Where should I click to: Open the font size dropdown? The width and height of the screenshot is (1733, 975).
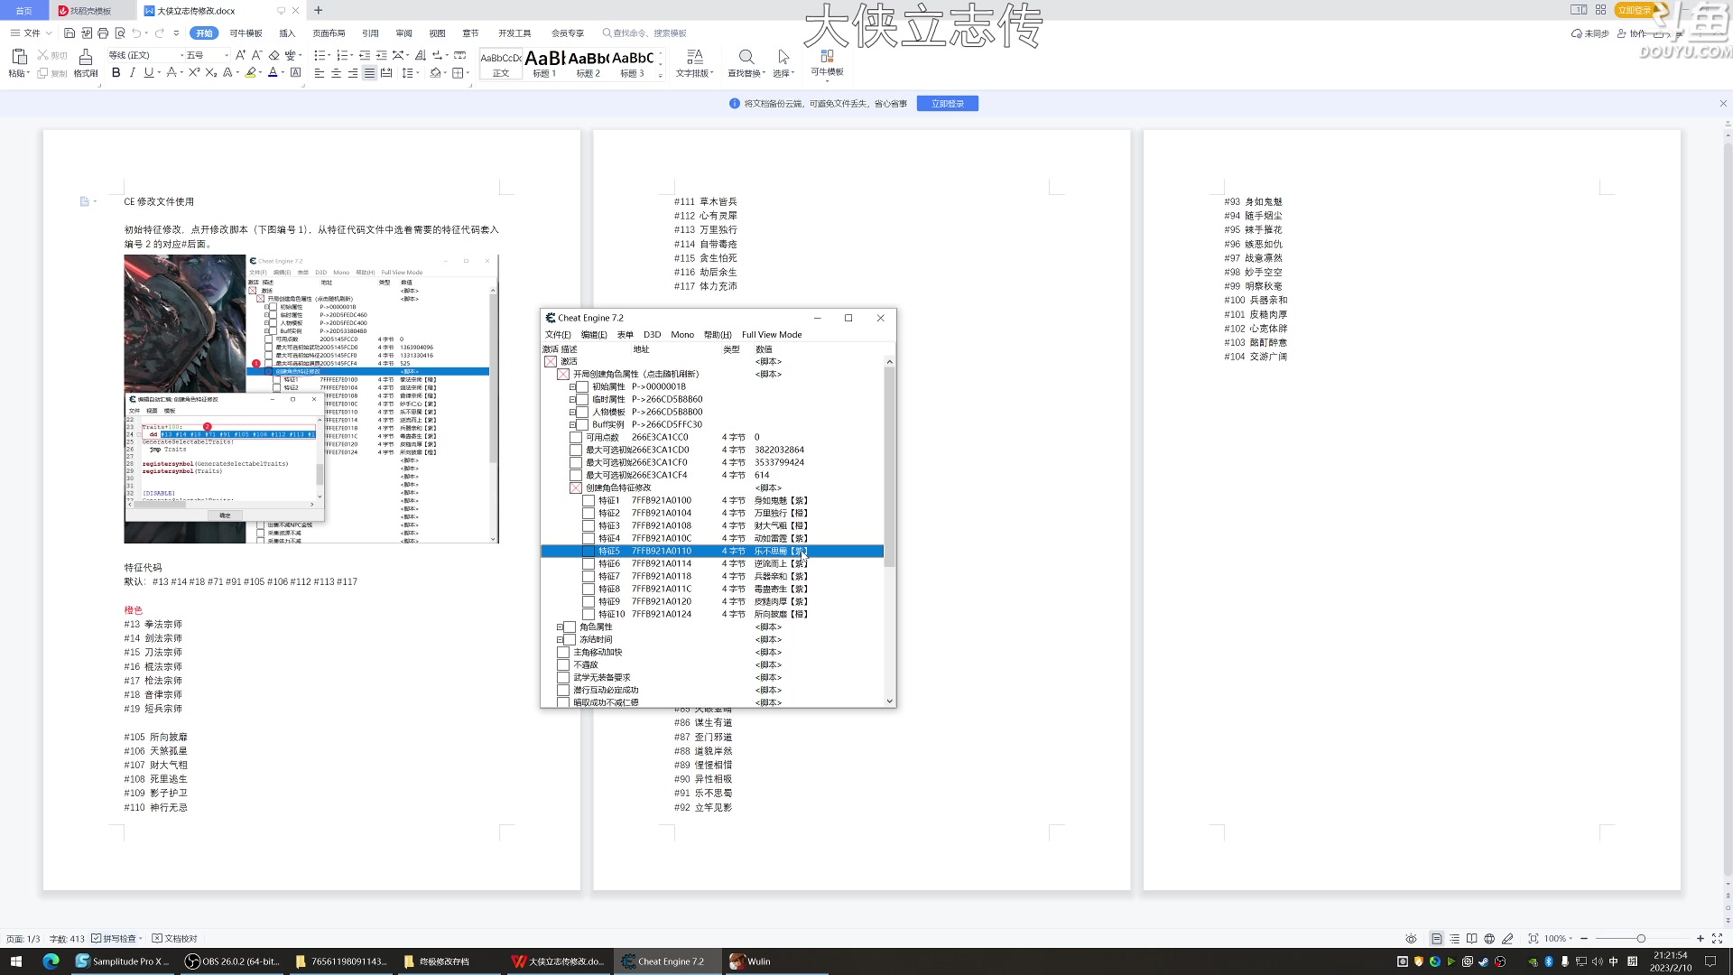[227, 55]
